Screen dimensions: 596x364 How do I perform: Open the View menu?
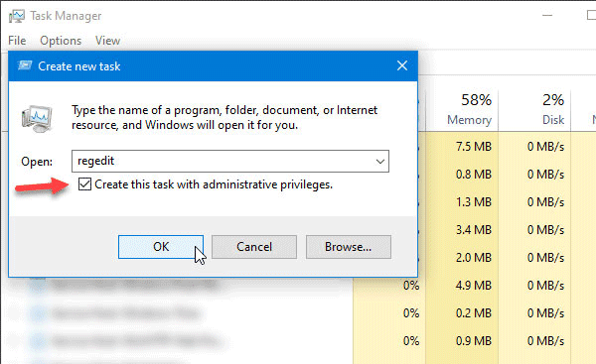pyautogui.click(x=107, y=41)
